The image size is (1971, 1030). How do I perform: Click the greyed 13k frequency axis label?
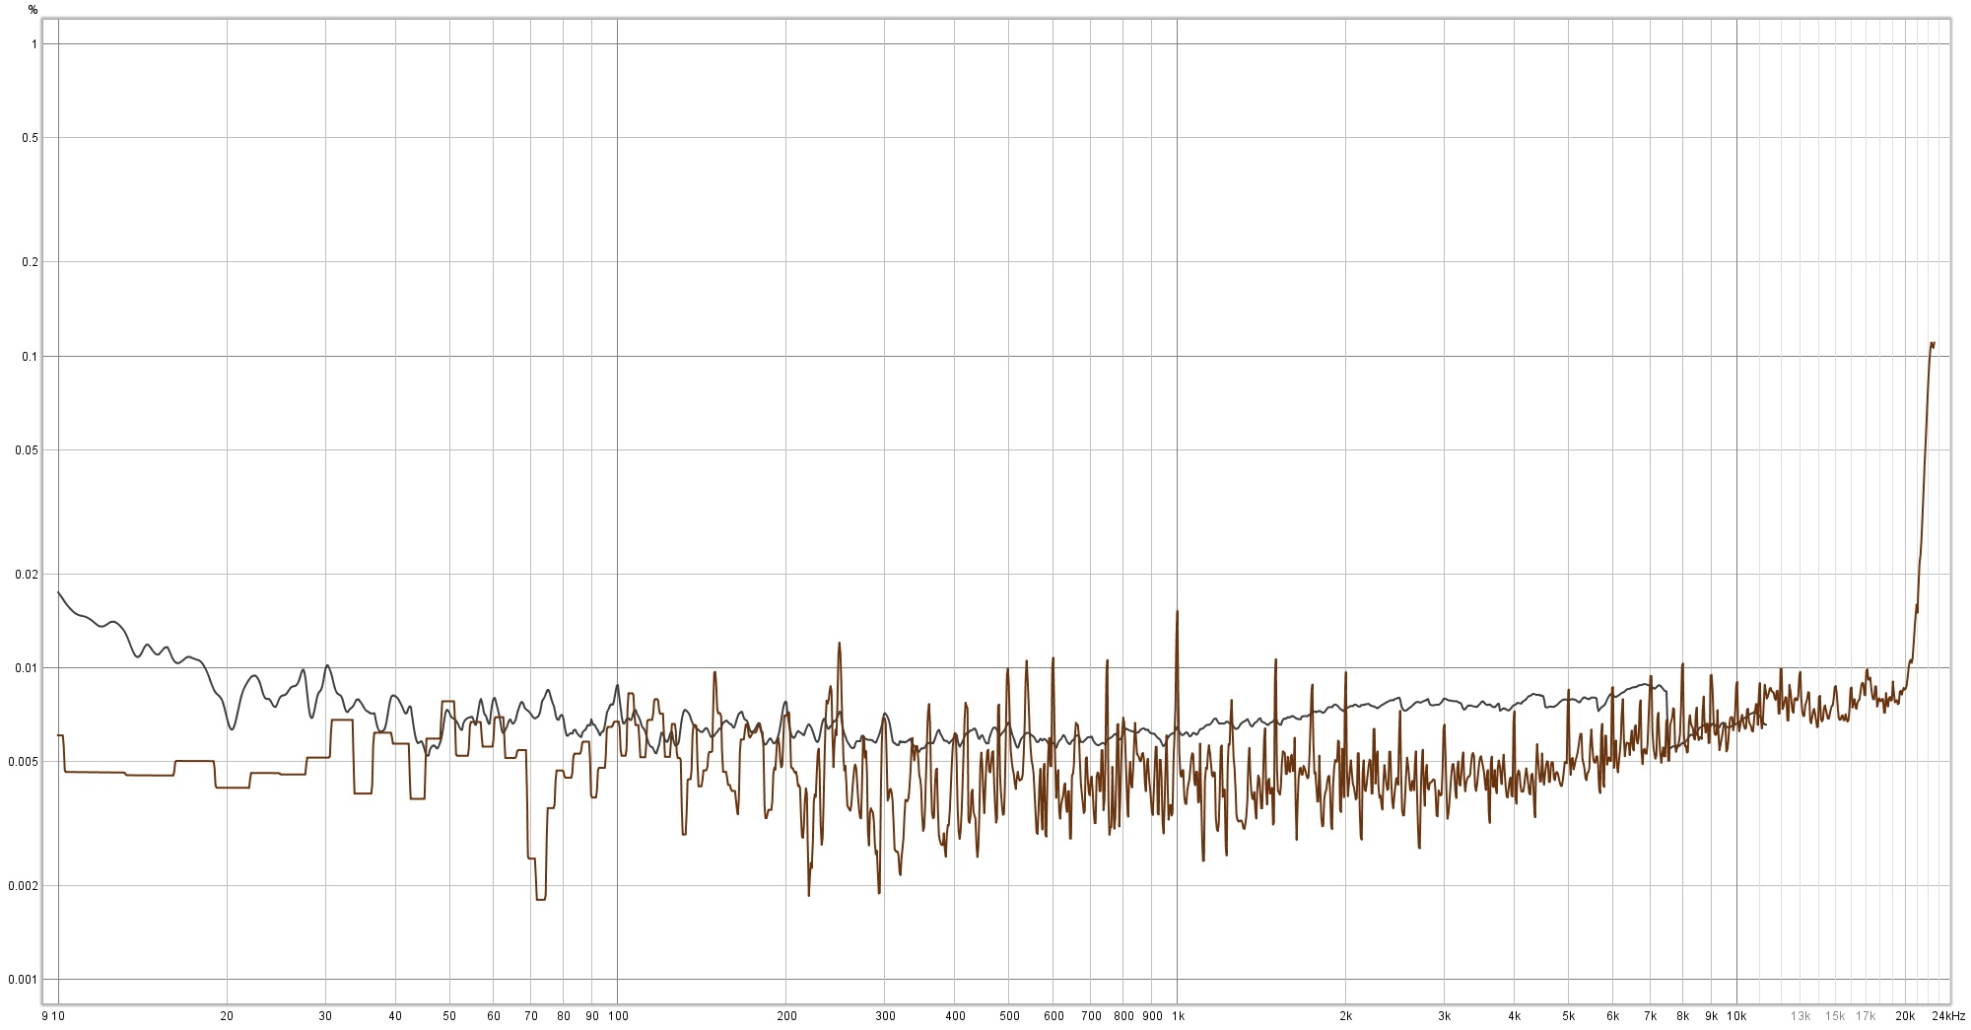pos(1801,1016)
